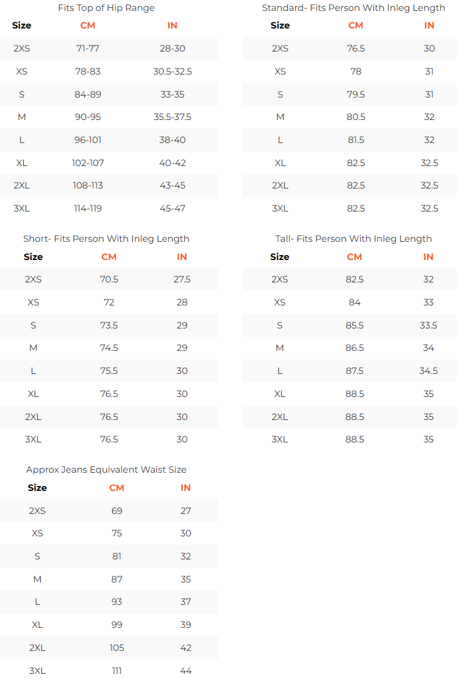Select the 30.5-32.5 inch hip value for XS

173,72
